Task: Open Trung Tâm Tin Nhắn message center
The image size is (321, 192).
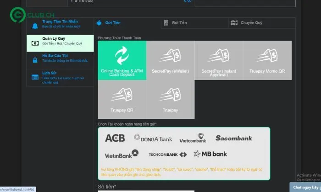Action: pyautogui.click(x=60, y=26)
